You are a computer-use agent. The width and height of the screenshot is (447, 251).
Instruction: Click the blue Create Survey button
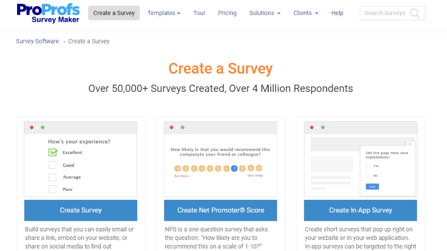[81, 210]
